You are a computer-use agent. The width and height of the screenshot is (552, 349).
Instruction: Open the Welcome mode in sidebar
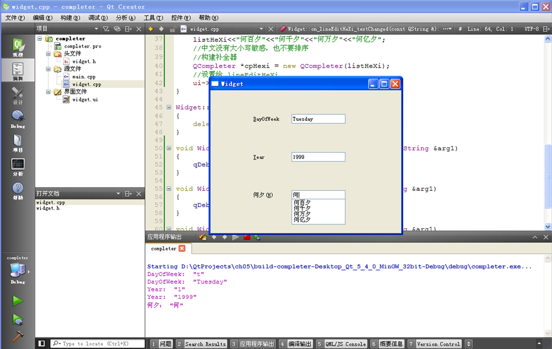[x=18, y=47]
